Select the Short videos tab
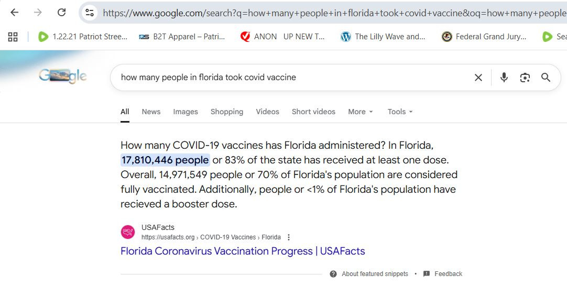Screen dimensions: 567x297 coord(313,112)
